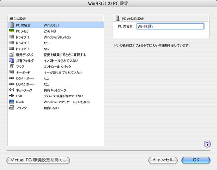This screenshot has width=217, height=170.
Task: Select the Dock settings icon
Action: [x=12, y=102]
